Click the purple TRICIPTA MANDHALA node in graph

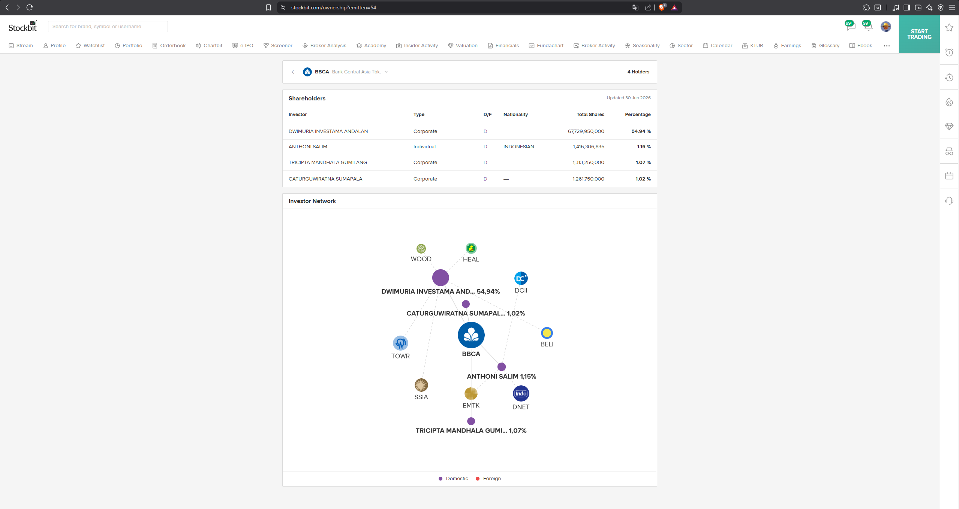(x=471, y=421)
